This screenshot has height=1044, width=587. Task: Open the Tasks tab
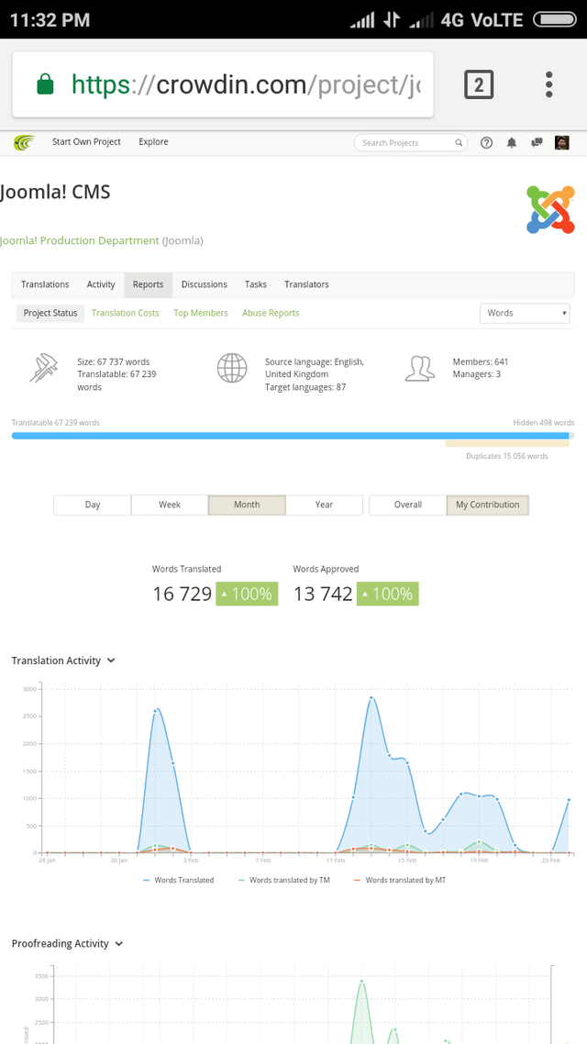(x=256, y=284)
